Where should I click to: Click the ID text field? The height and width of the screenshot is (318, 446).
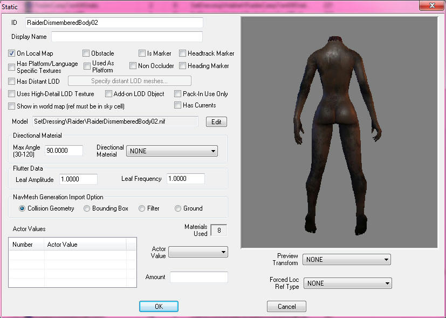pos(114,23)
